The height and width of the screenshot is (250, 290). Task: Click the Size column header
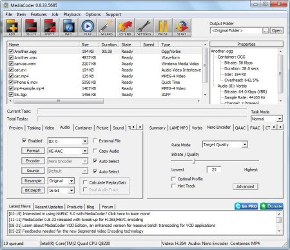(89, 44)
